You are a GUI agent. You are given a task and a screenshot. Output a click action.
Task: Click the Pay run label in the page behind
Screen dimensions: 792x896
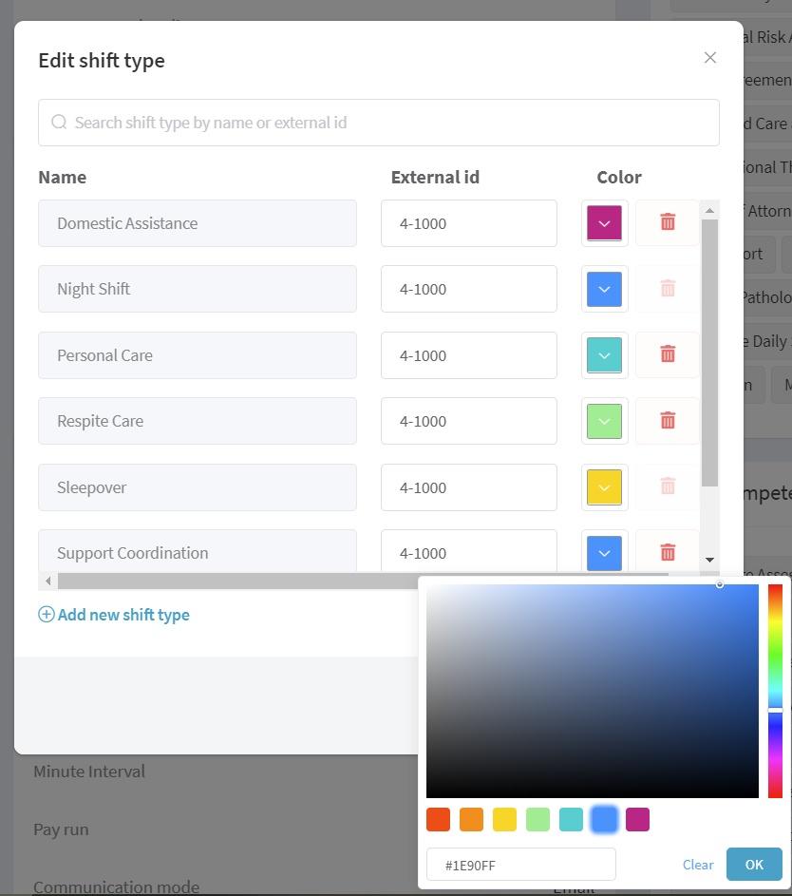click(61, 829)
